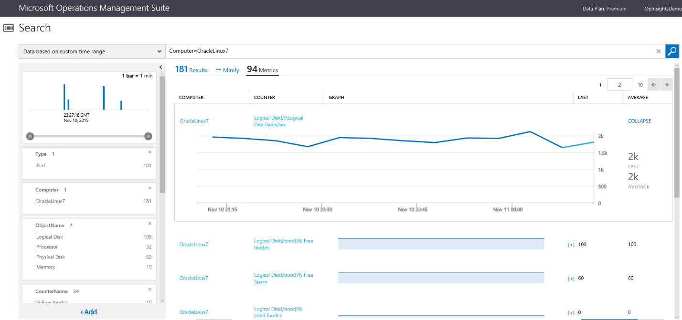Open the time range dropdown
682x320 pixels.
click(x=92, y=51)
